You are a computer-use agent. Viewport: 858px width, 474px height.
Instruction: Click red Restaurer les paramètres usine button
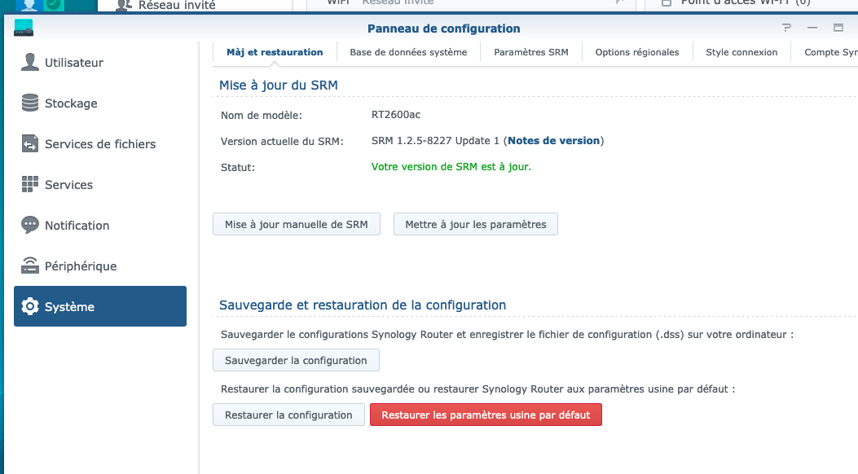pos(486,415)
